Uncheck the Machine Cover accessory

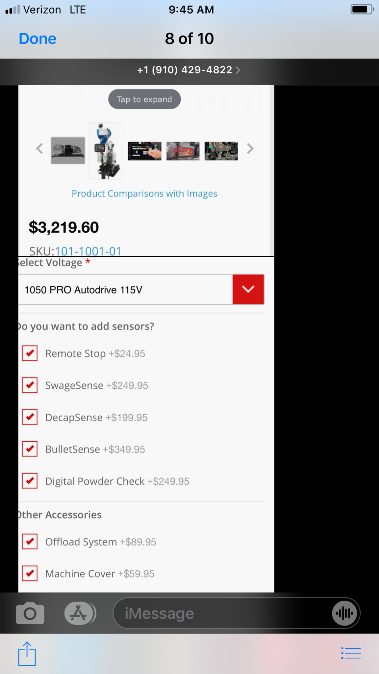point(30,574)
